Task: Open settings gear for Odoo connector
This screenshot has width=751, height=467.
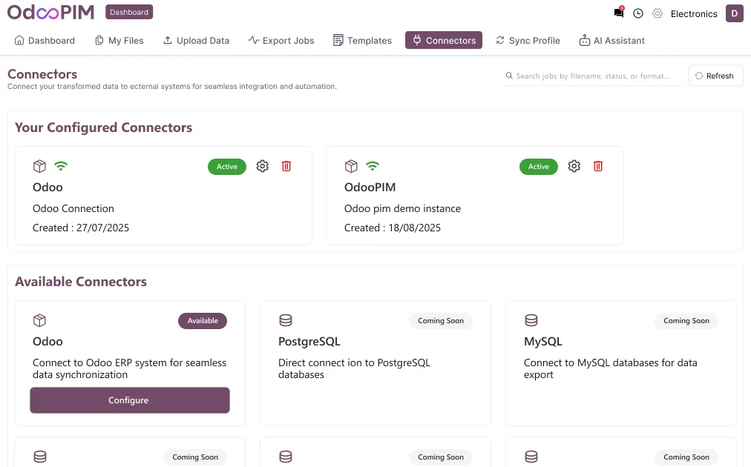Action: [262, 166]
